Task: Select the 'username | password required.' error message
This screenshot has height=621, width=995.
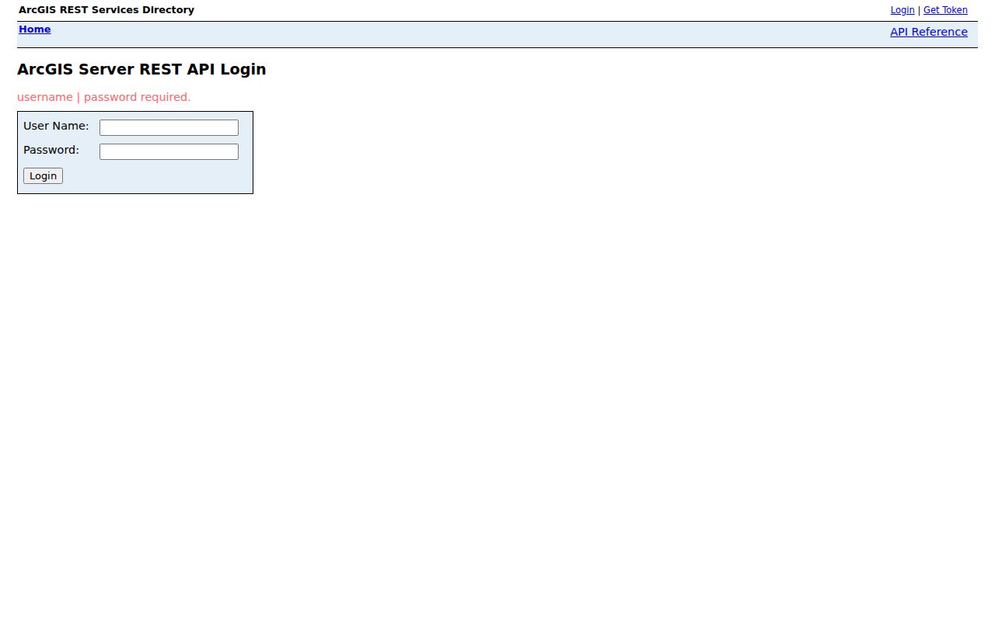Action: click(104, 97)
